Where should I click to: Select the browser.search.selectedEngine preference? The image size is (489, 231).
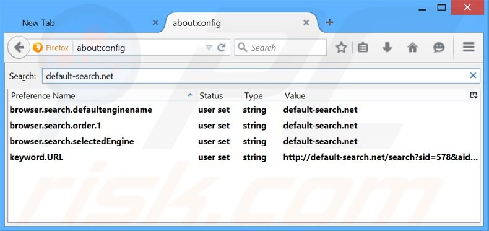pyautogui.click(x=72, y=141)
